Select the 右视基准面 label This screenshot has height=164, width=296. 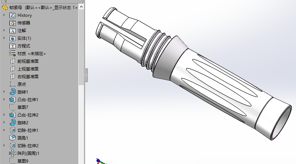click(28, 77)
